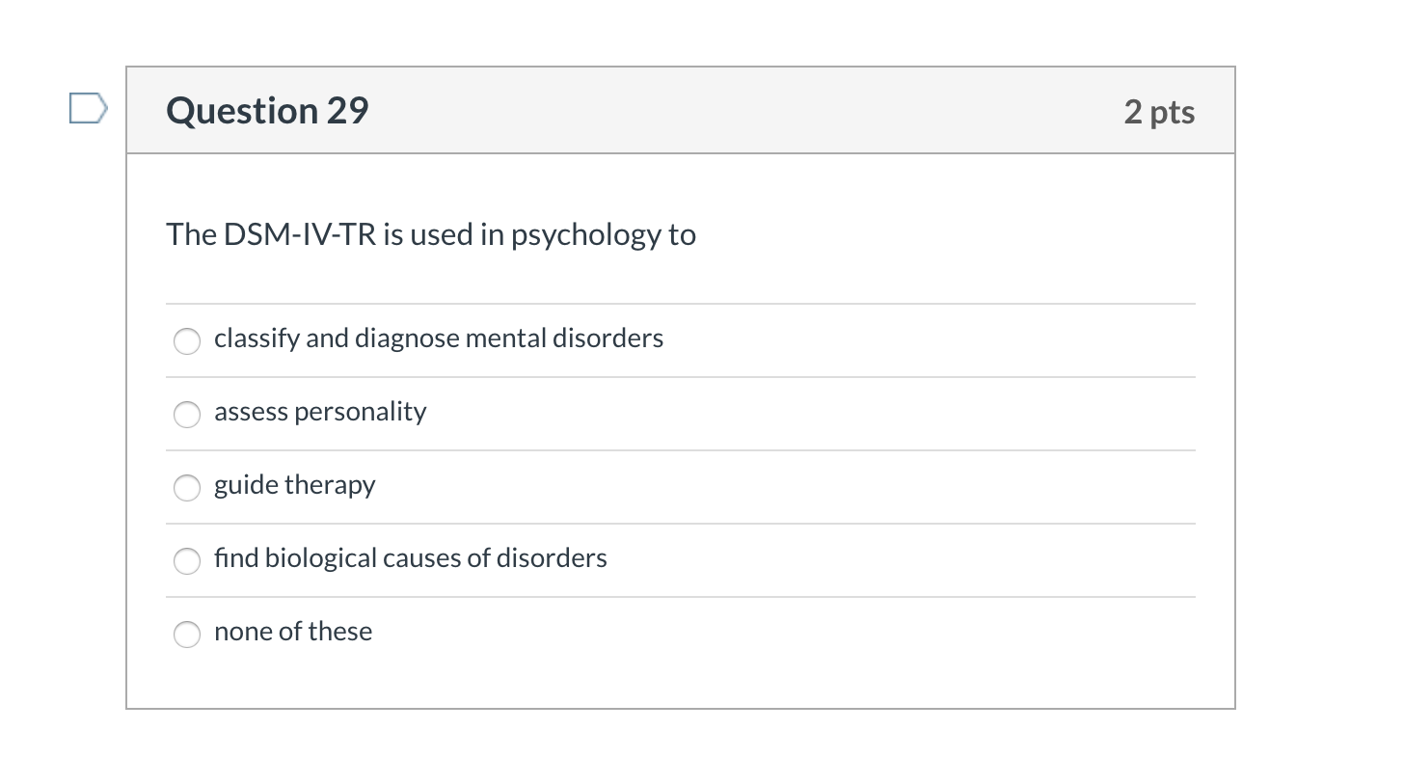
Task: Click the question prompt about DSM-IV-TR
Action: tap(430, 234)
